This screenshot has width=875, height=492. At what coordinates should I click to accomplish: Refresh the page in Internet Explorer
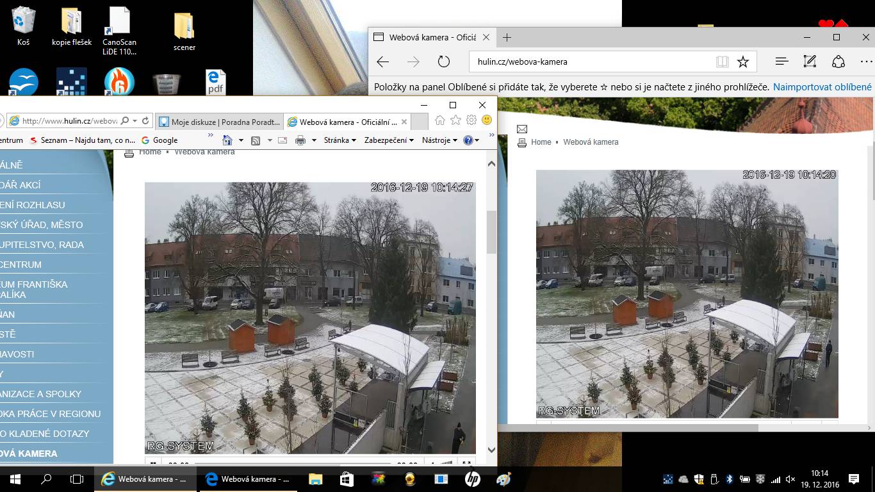tap(145, 120)
